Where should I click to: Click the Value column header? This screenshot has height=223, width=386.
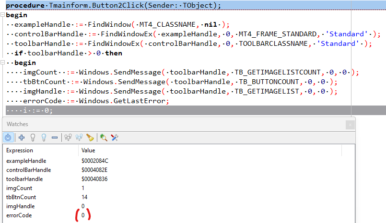coord(89,150)
